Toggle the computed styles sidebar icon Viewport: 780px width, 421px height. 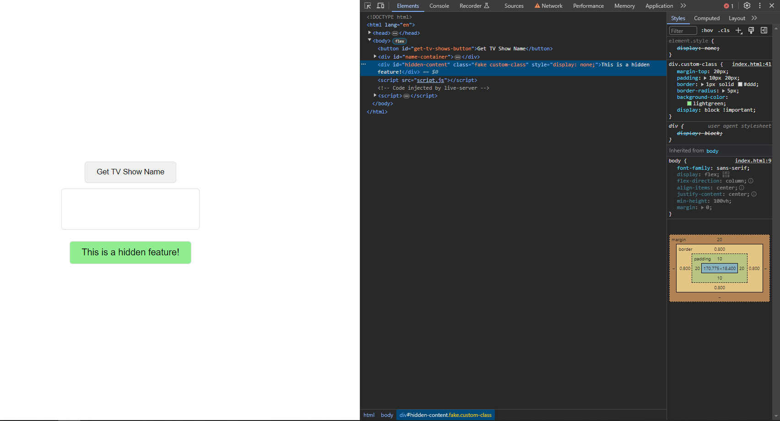(764, 31)
